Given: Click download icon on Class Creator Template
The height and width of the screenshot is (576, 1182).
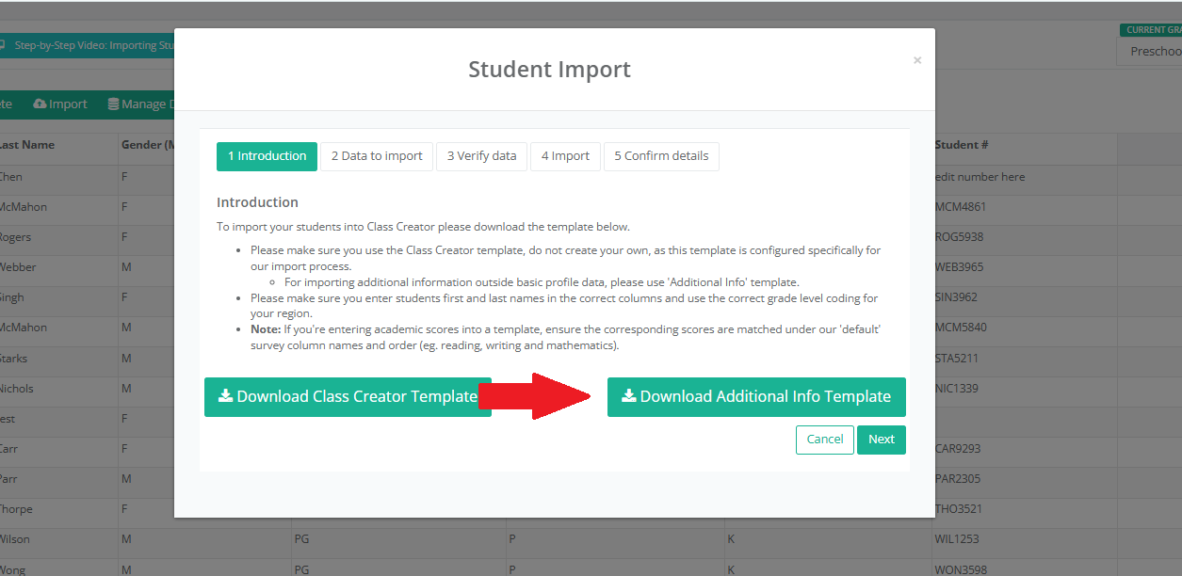Looking at the screenshot, I should [225, 396].
